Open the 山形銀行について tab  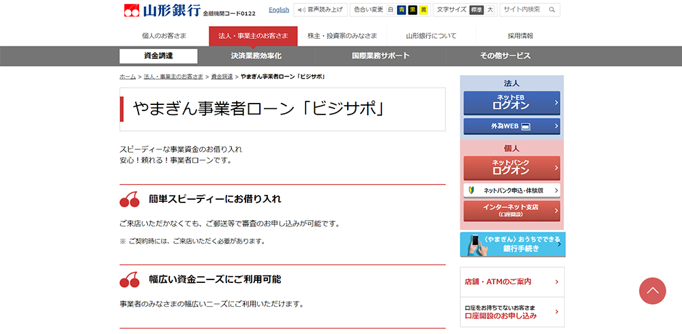(x=431, y=36)
